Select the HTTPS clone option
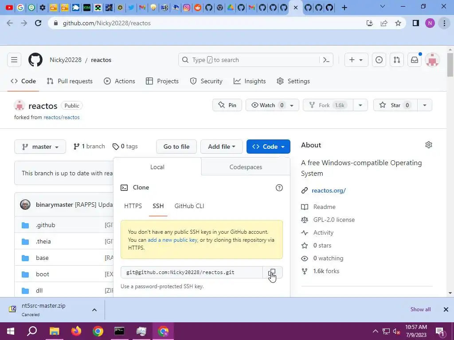The image size is (454, 340). pos(133,206)
